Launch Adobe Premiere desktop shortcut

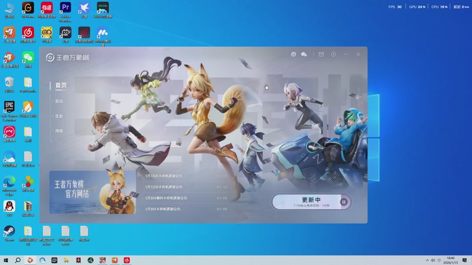coord(65,11)
